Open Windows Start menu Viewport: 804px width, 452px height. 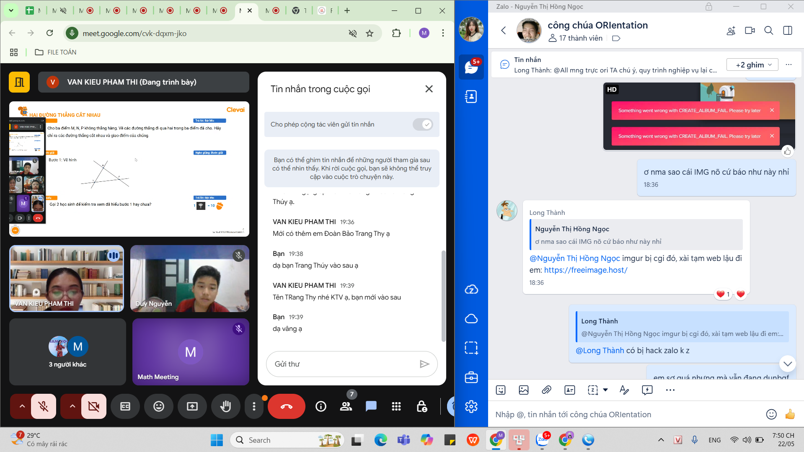click(217, 440)
